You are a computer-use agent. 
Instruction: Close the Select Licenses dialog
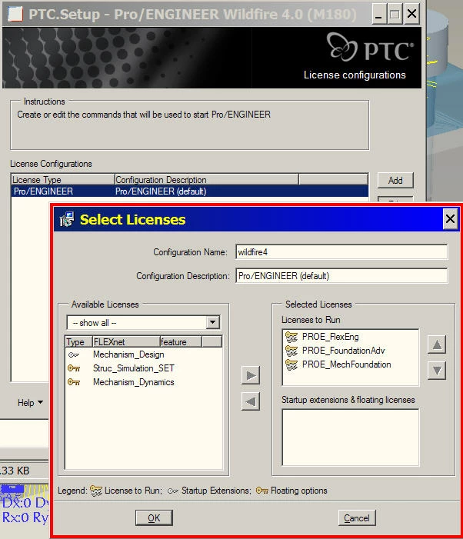(450, 219)
